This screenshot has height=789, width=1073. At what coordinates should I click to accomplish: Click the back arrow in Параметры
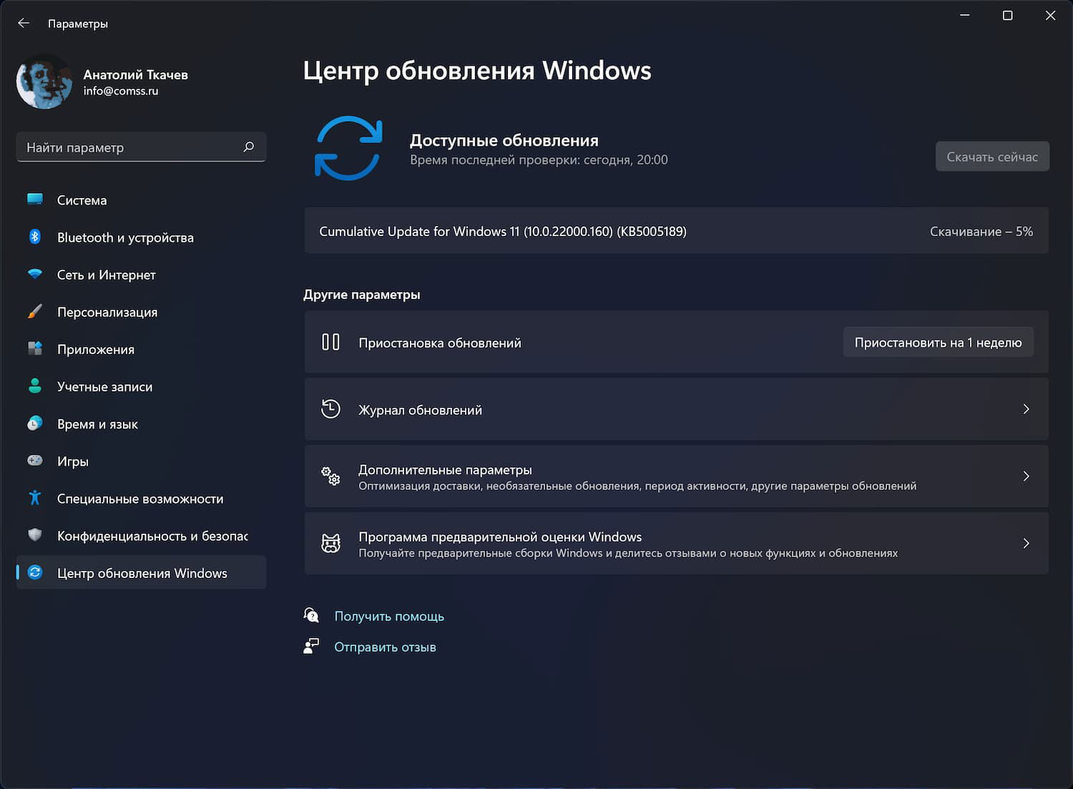(24, 23)
